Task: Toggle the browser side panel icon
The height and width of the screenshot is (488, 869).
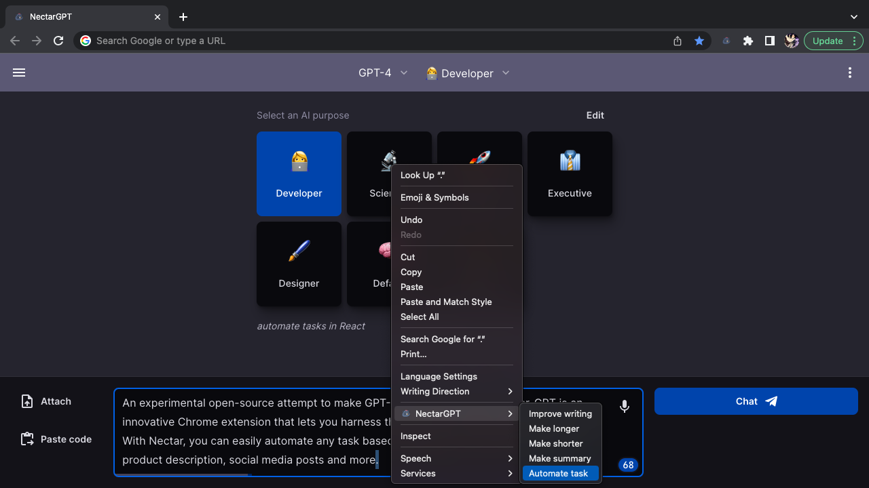Action: [770, 41]
